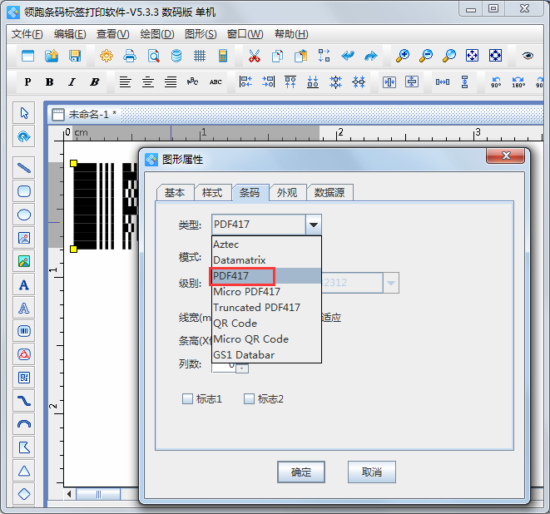Screen dimensions: 550x514
Task: Choose Truncated PDF417 from the list
Action: tap(266, 308)
